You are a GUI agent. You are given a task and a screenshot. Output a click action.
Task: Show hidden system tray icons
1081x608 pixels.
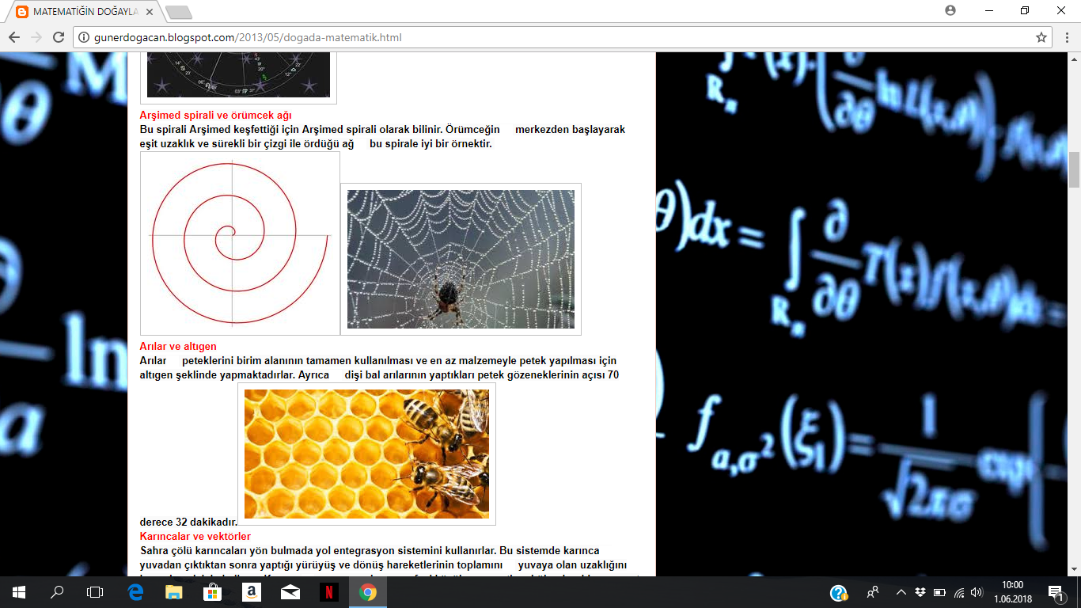(x=901, y=592)
